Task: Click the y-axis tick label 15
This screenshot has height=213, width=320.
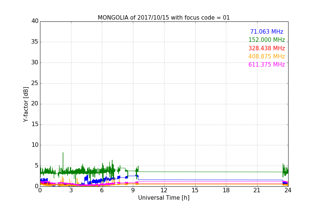Action: pyautogui.click(x=35, y=124)
